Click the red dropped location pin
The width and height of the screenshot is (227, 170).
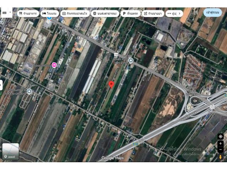point(111,84)
